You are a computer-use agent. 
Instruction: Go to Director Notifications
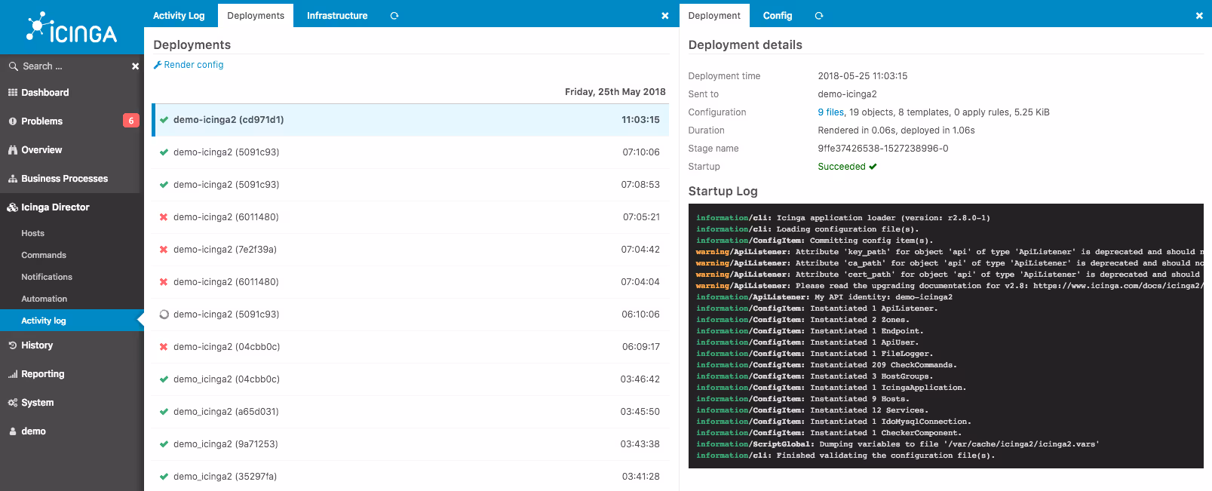(x=47, y=278)
